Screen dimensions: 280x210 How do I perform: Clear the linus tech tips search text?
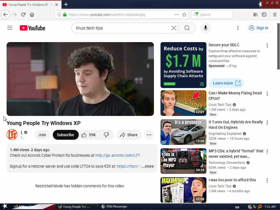(174, 28)
